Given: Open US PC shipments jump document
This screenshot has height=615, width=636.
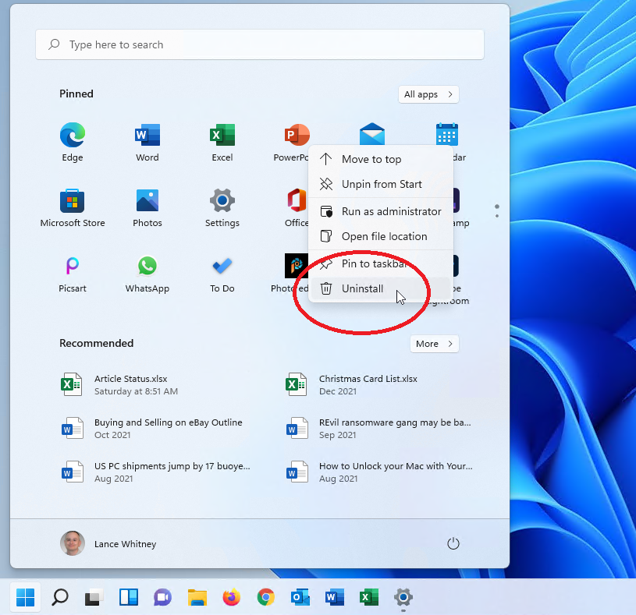Looking at the screenshot, I should coord(156,472).
